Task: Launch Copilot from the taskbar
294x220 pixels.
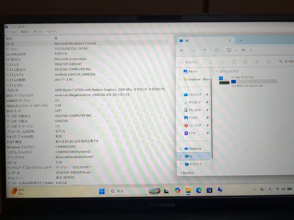Action: [x=177, y=191]
